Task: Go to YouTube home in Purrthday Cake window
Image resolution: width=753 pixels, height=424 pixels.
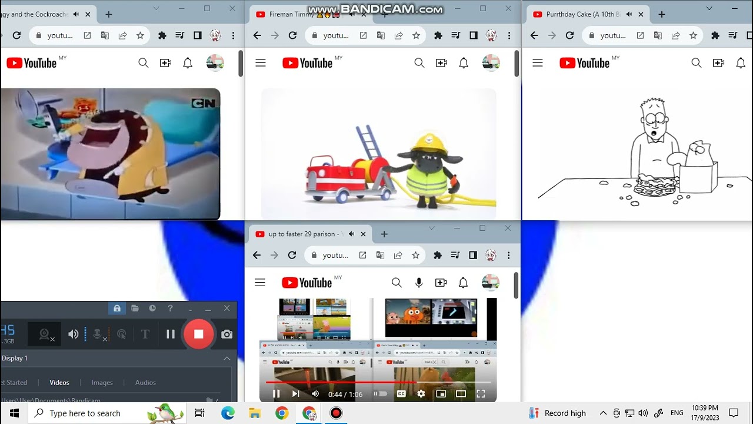Action: pyautogui.click(x=584, y=63)
